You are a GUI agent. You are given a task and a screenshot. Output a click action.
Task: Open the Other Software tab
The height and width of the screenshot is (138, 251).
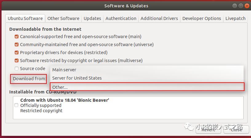(63, 18)
